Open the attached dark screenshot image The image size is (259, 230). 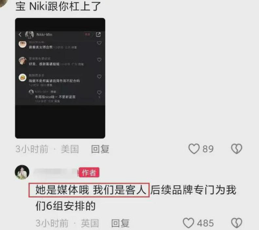point(60,78)
